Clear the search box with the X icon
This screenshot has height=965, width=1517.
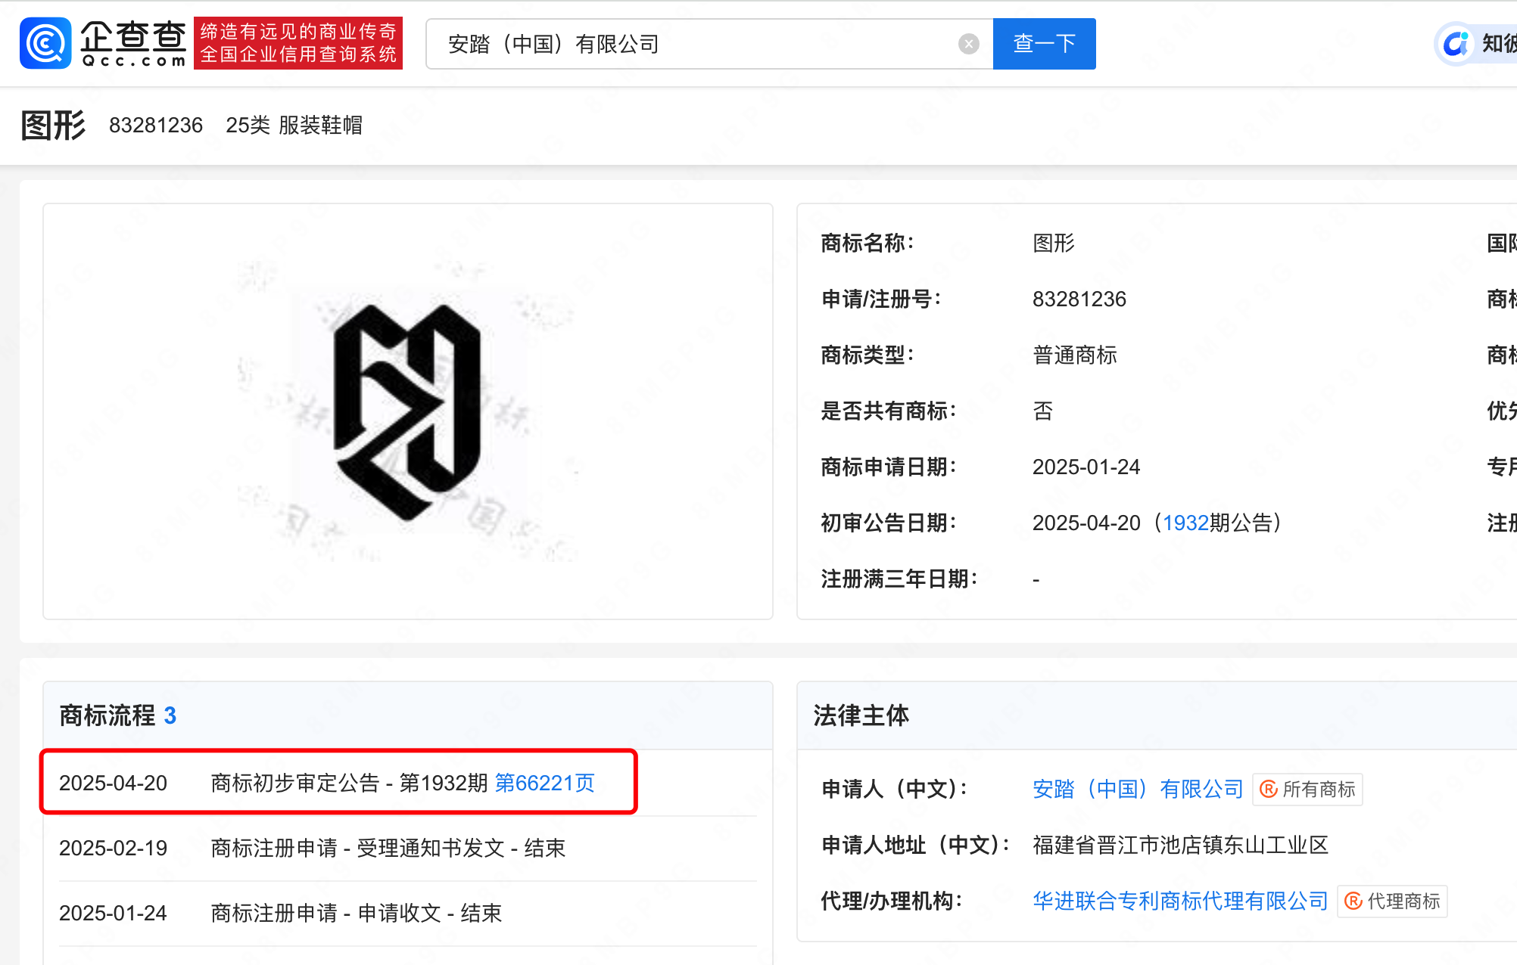968,44
